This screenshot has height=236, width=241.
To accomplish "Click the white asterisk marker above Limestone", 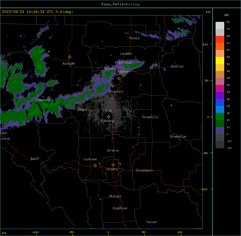I will tap(43, 97).
